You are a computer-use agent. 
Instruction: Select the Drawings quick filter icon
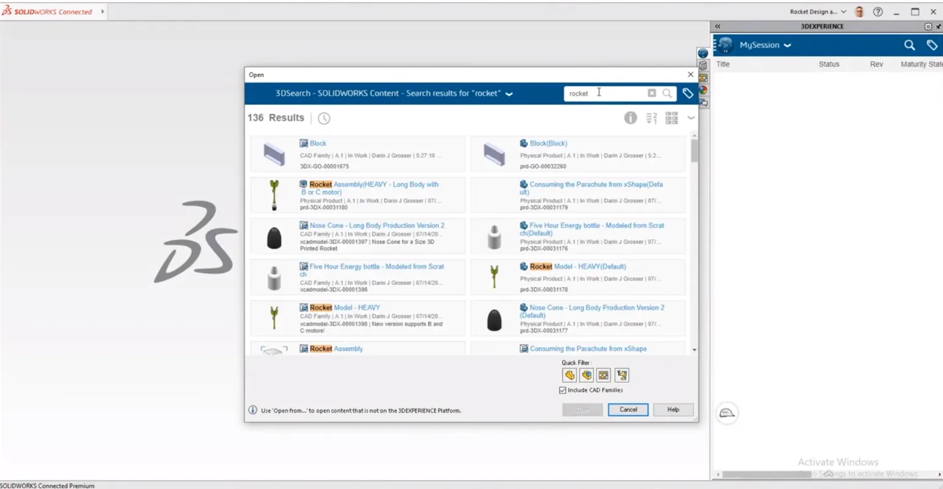[x=604, y=375]
